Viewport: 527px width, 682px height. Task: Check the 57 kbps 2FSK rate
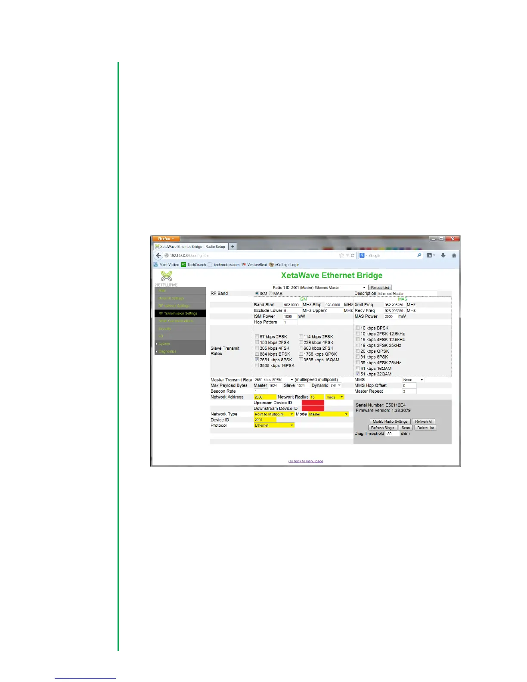(x=257, y=337)
